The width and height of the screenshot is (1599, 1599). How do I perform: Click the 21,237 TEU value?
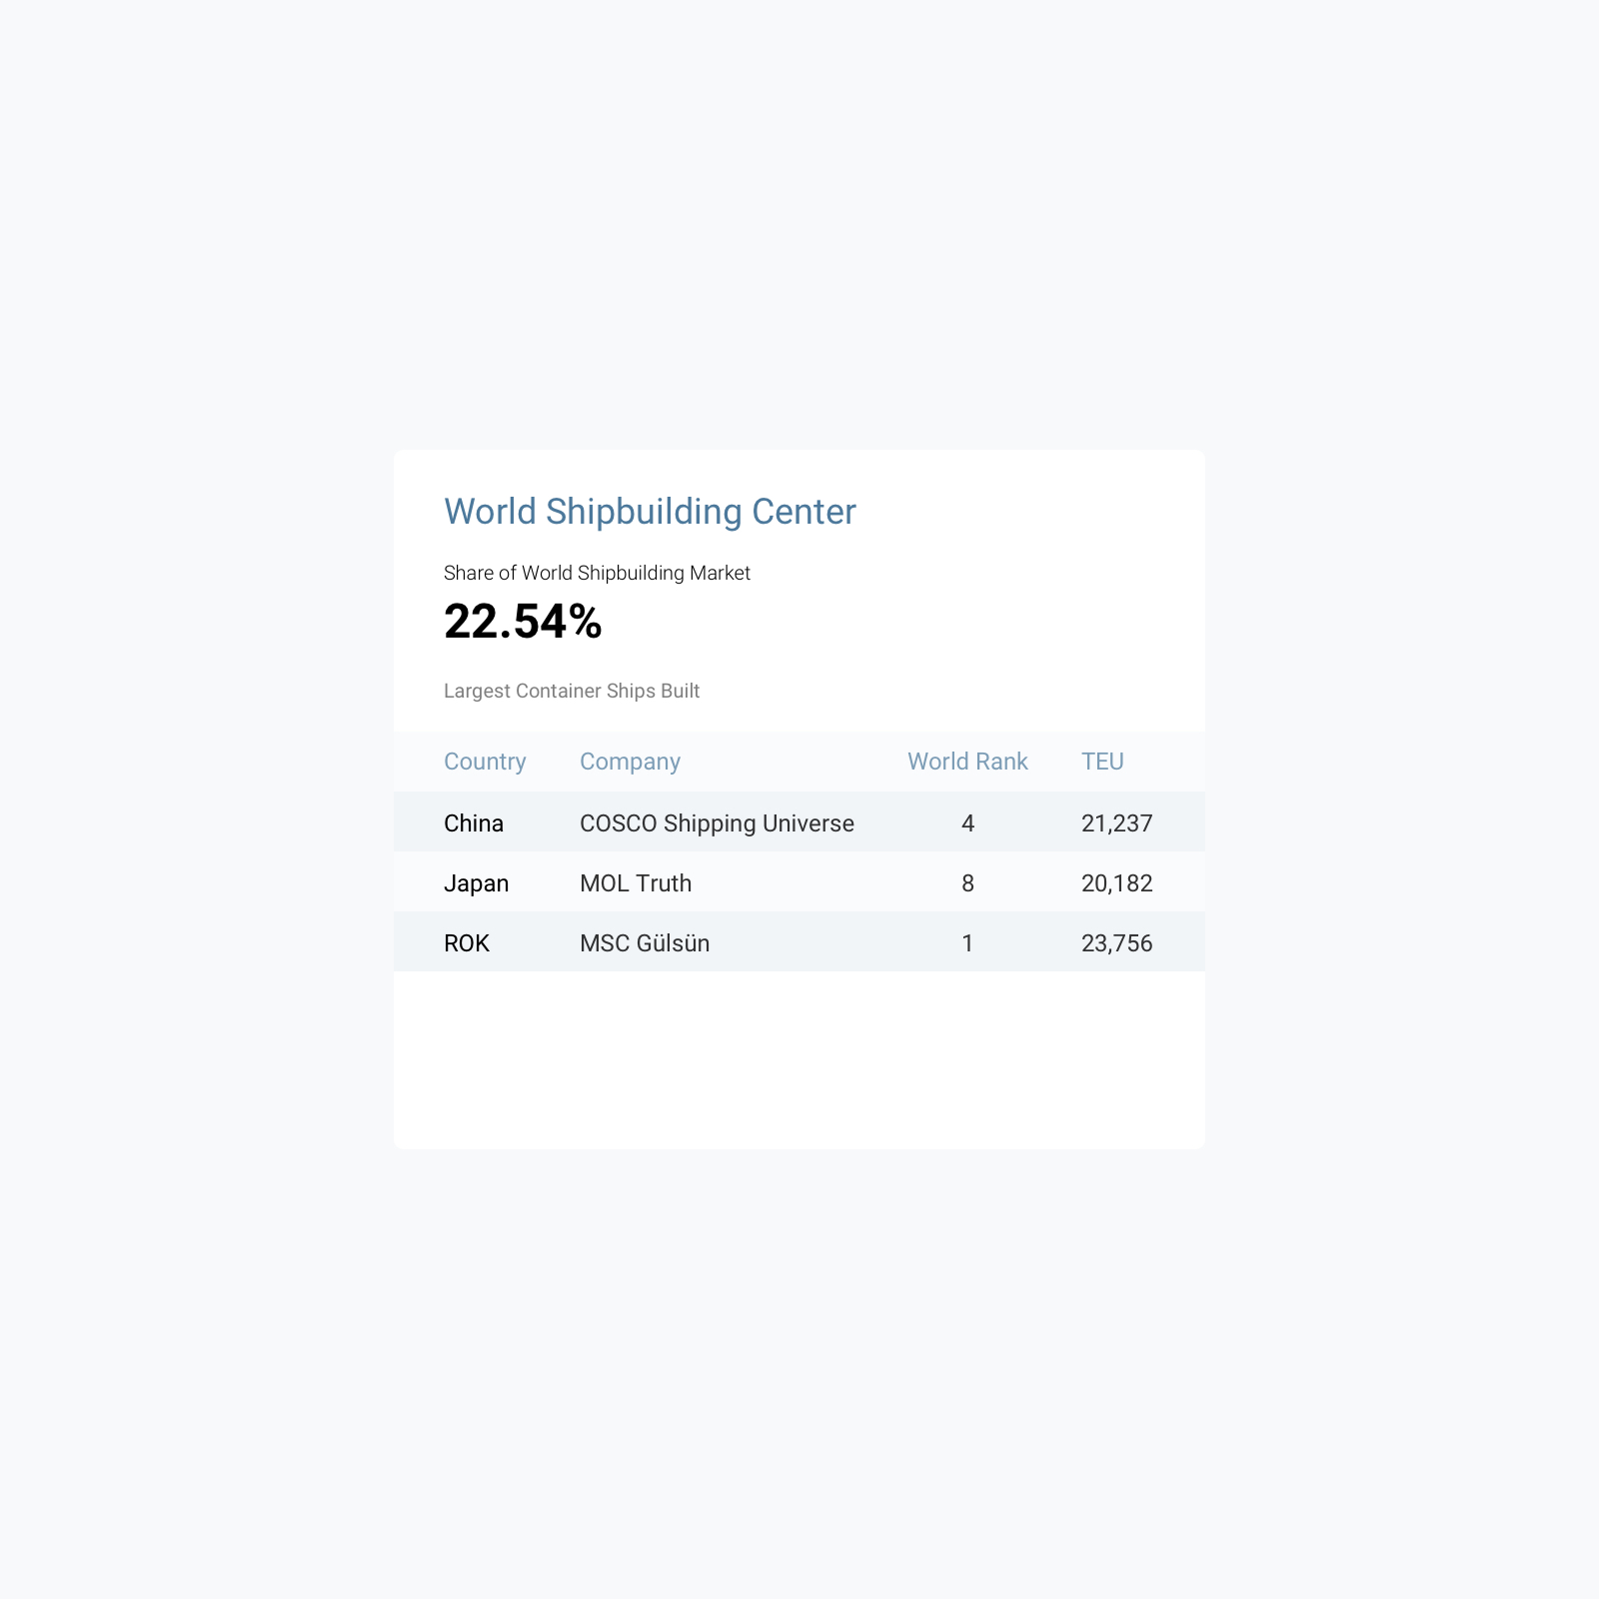1117,823
